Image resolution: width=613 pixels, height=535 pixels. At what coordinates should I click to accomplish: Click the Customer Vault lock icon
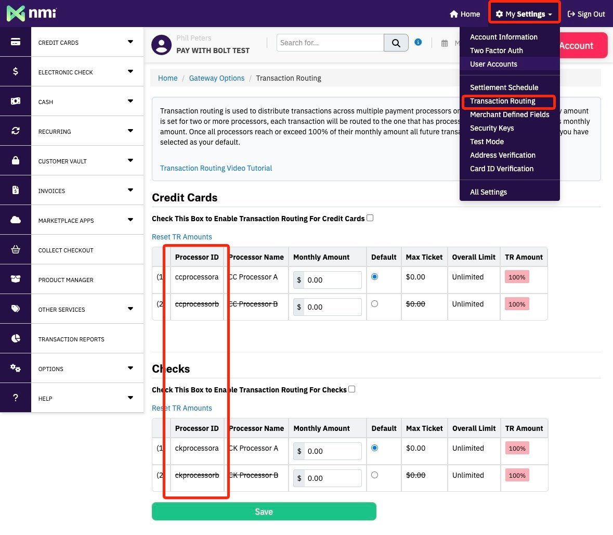[x=15, y=160]
